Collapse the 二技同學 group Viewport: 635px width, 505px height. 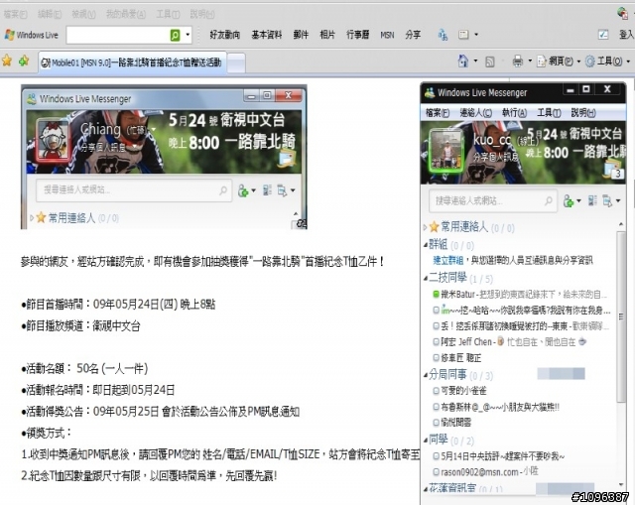[x=426, y=278]
